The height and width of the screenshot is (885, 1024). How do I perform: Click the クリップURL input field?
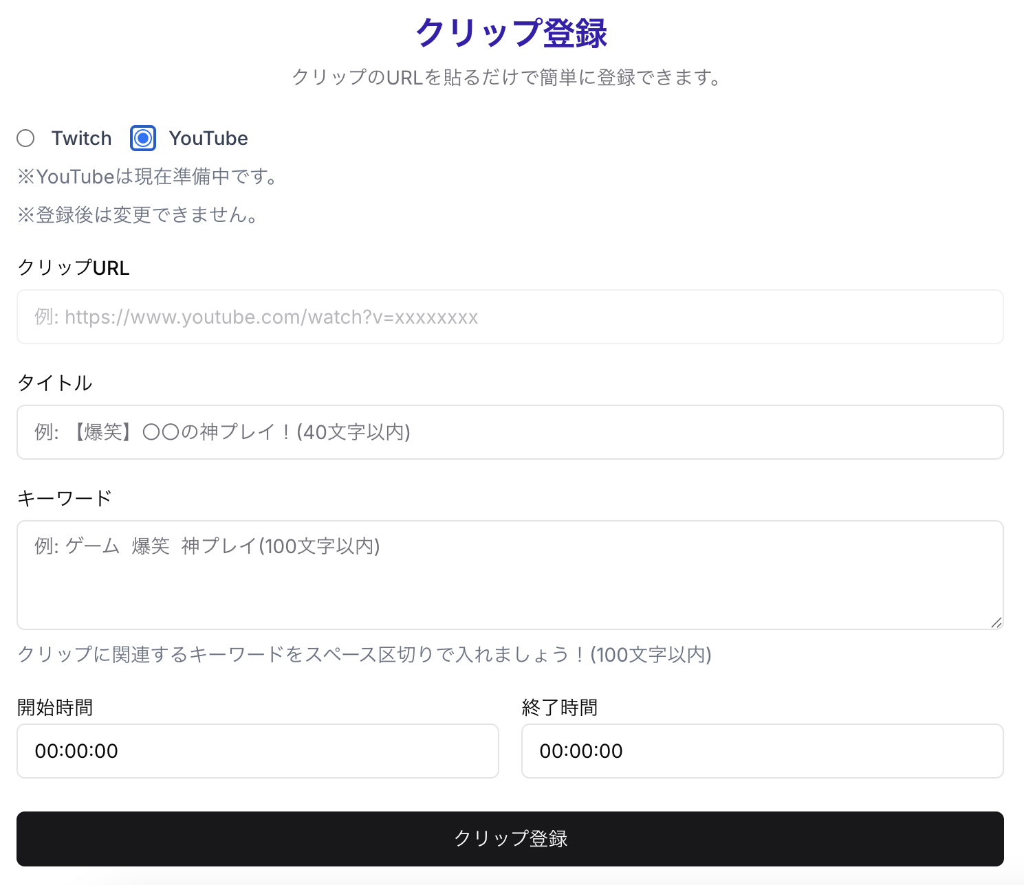[510, 317]
